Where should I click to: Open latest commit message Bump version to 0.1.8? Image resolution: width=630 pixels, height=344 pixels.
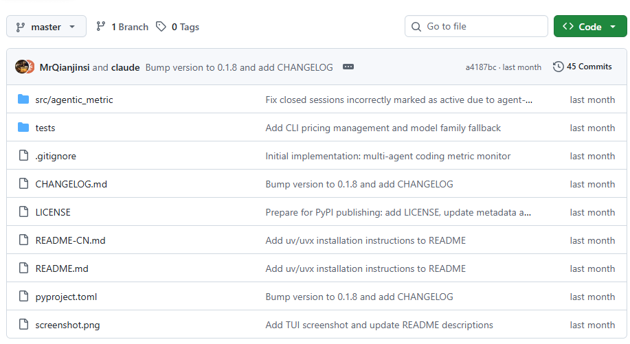tap(239, 67)
